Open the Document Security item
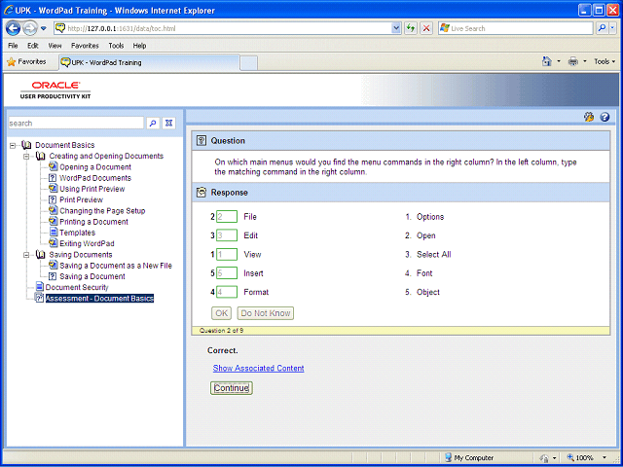623x467 pixels. [x=77, y=287]
